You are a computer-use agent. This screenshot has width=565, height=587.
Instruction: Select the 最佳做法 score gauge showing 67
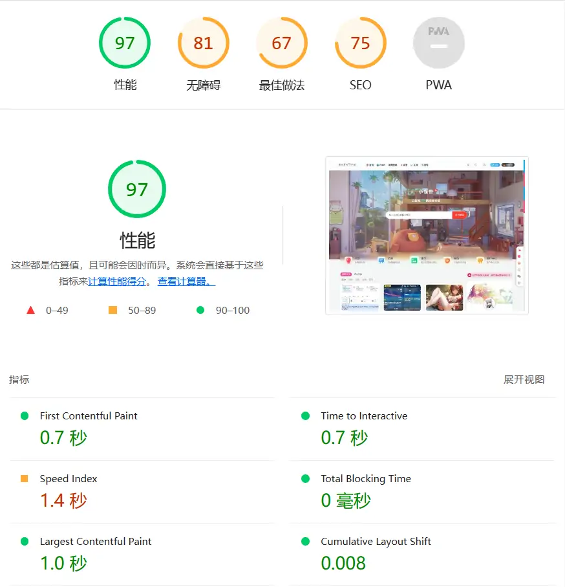pyautogui.click(x=281, y=43)
